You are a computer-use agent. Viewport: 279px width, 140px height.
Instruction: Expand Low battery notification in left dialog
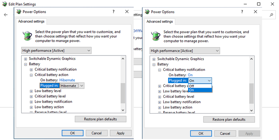coord(31,102)
